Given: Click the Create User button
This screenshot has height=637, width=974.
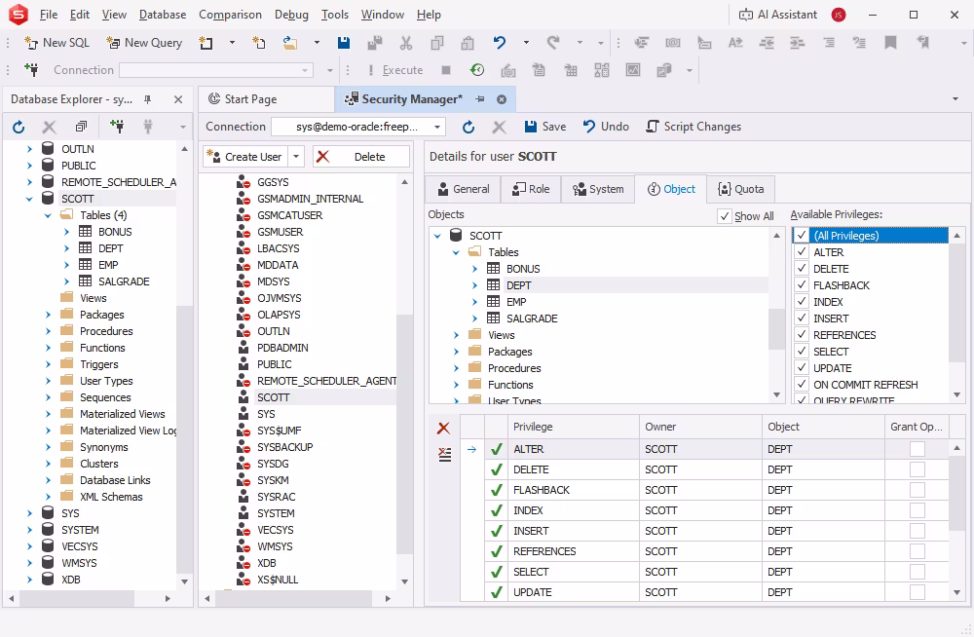Looking at the screenshot, I should pos(245,157).
